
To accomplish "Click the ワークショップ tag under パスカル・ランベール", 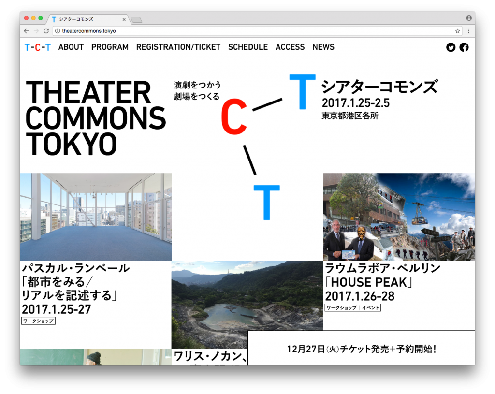I will click(x=38, y=321).
